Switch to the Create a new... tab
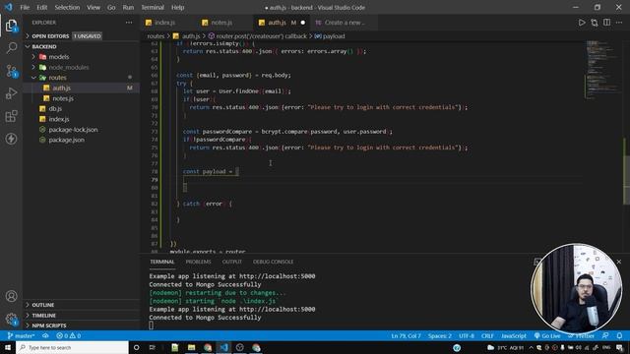Screen dimensions: 630x354 [x=344, y=23]
